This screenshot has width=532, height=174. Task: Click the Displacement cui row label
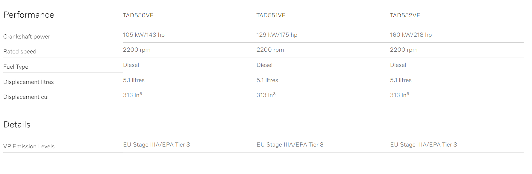tap(26, 97)
